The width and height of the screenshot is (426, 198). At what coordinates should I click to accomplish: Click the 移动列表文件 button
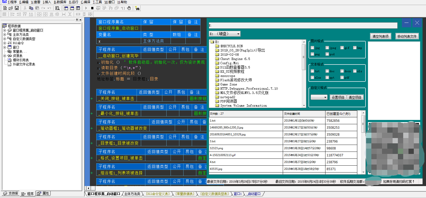point(407,36)
